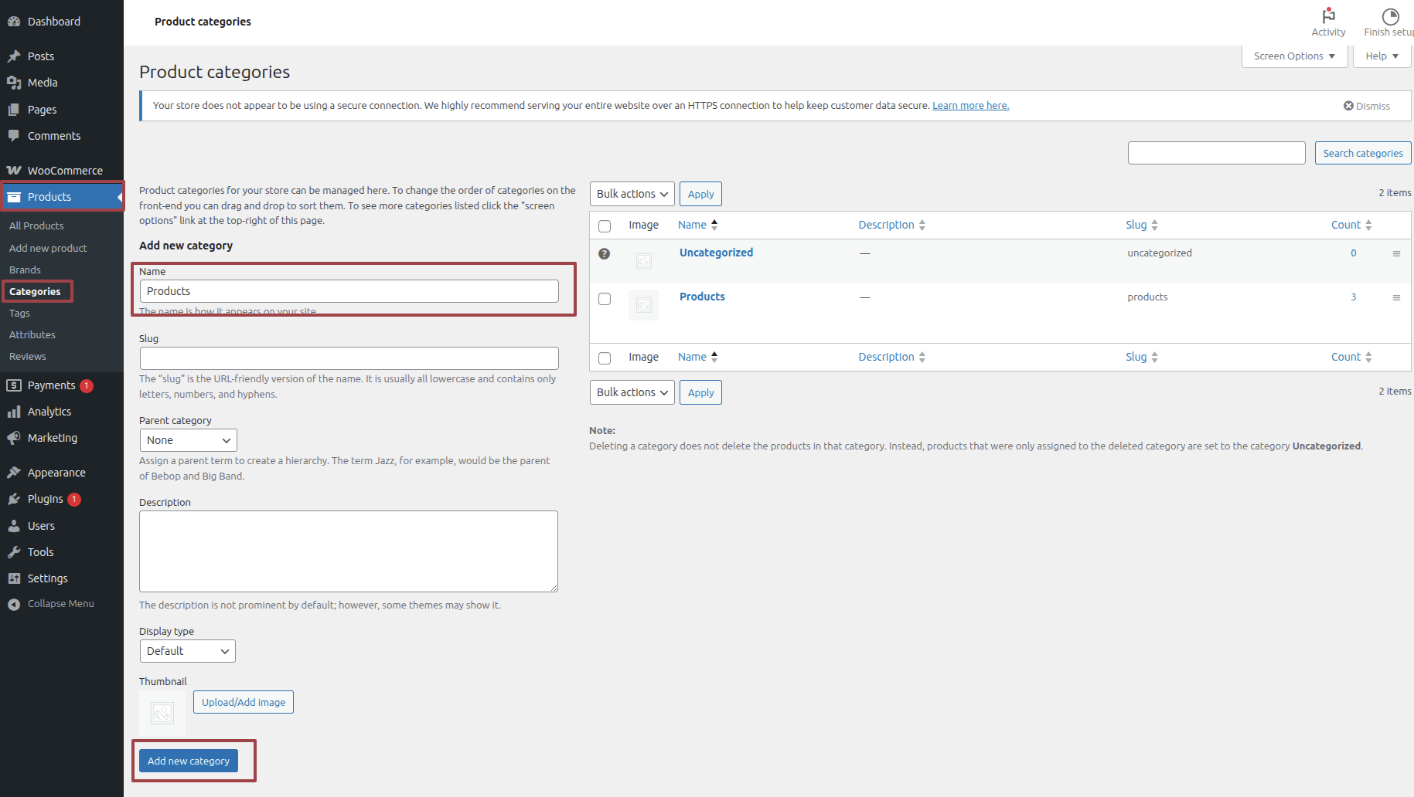
Task: Open the Activity flag icon
Action: point(1328,16)
